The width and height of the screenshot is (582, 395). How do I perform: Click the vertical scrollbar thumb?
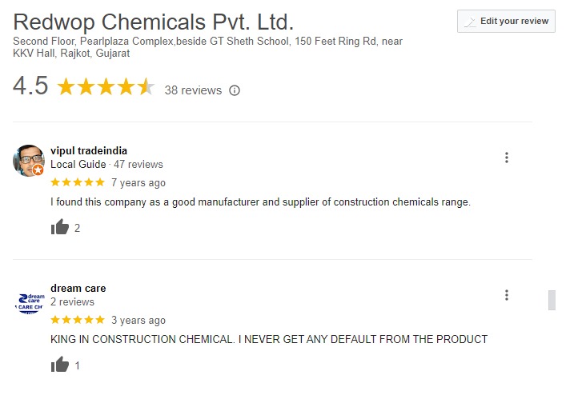tap(552, 300)
